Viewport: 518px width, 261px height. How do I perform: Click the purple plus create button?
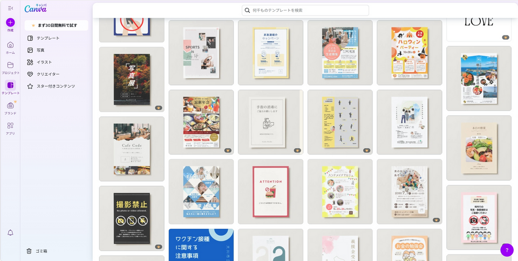(10, 23)
